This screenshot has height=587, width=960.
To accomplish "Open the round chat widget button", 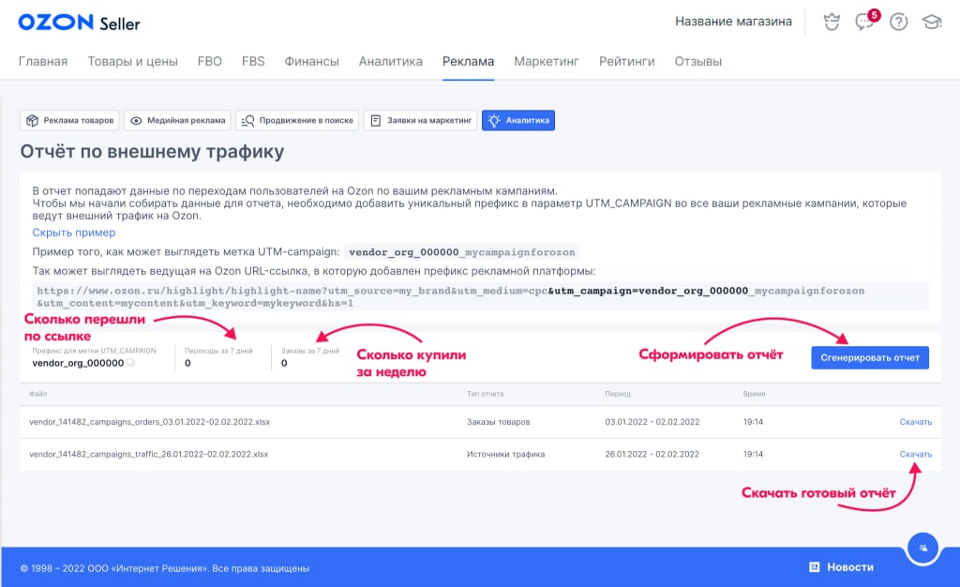I will (x=922, y=549).
